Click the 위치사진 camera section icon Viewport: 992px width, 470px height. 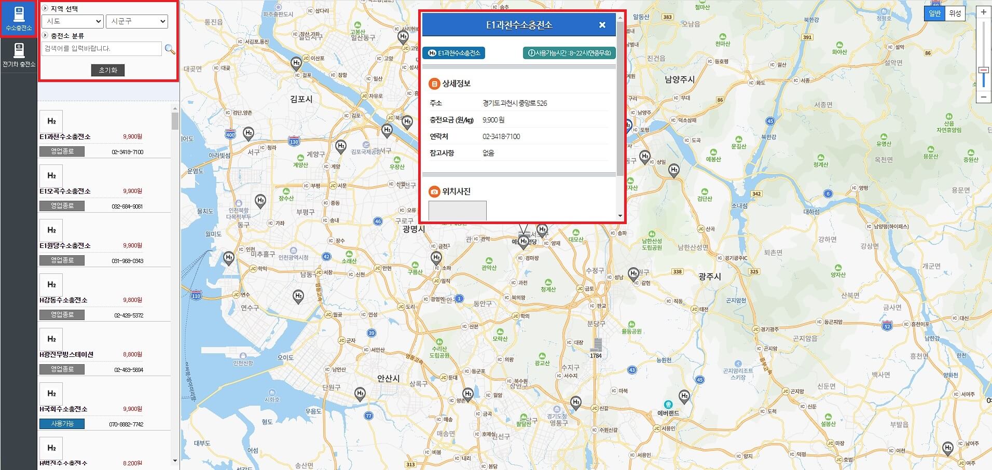(x=434, y=192)
